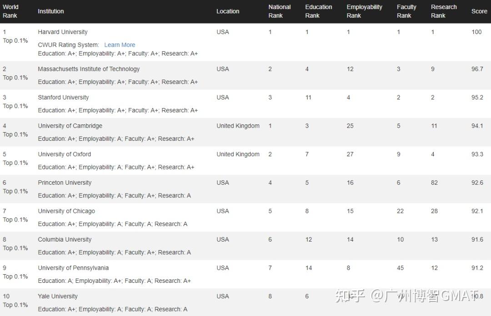
Task: Select the World Rank column header
Action: (x=10, y=11)
